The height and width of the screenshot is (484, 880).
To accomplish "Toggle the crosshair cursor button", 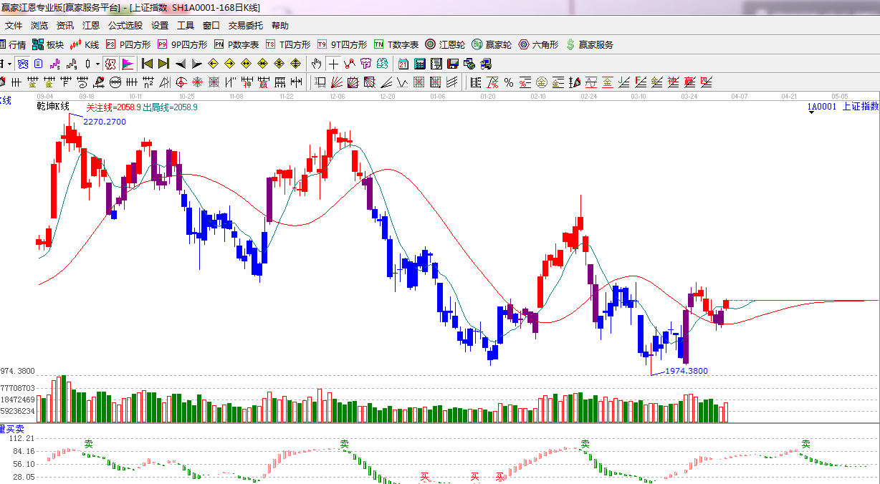I will (x=334, y=64).
